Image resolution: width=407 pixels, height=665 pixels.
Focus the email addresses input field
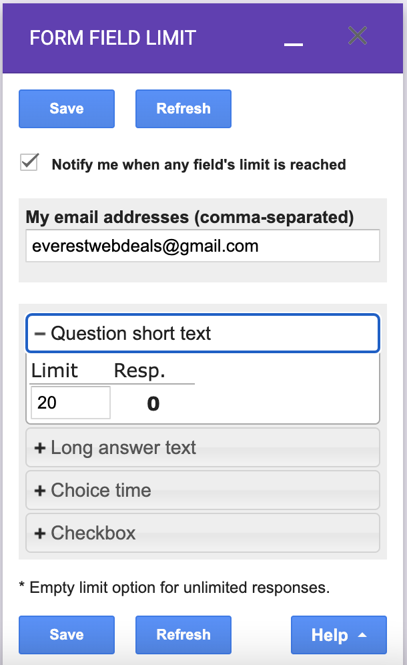[x=203, y=246]
